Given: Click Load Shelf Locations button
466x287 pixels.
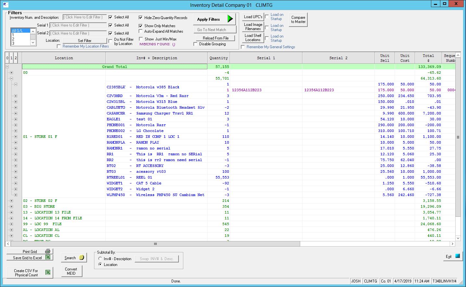Looking at the screenshot, I should click(x=253, y=38).
